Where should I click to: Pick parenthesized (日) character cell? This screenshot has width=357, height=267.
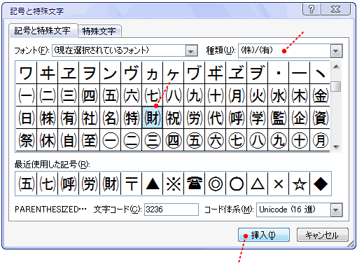(27, 118)
